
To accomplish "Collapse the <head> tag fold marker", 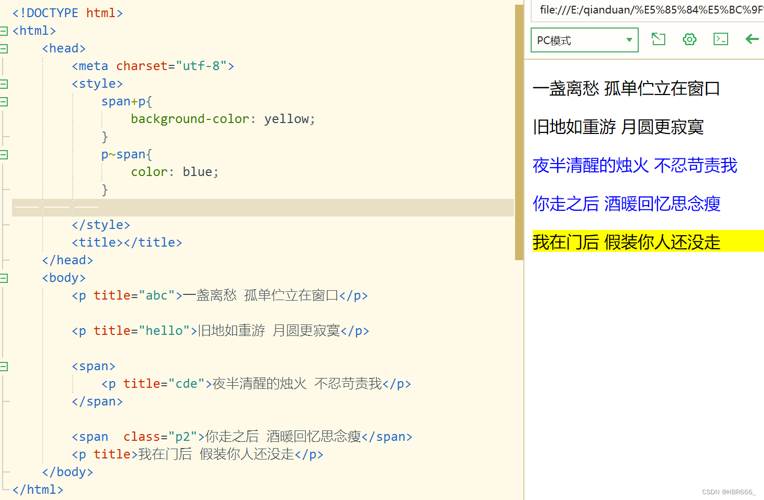I will (x=4, y=49).
